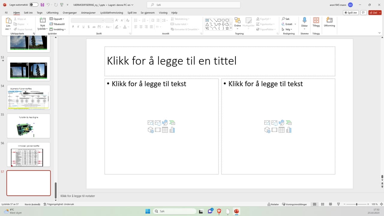Click the Nytt lysbilde icon
Image resolution: width=384 pixels, height=216 pixels.
coord(43,20)
